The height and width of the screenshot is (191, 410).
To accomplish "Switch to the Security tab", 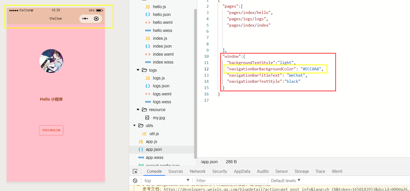I will tap(220, 171).
